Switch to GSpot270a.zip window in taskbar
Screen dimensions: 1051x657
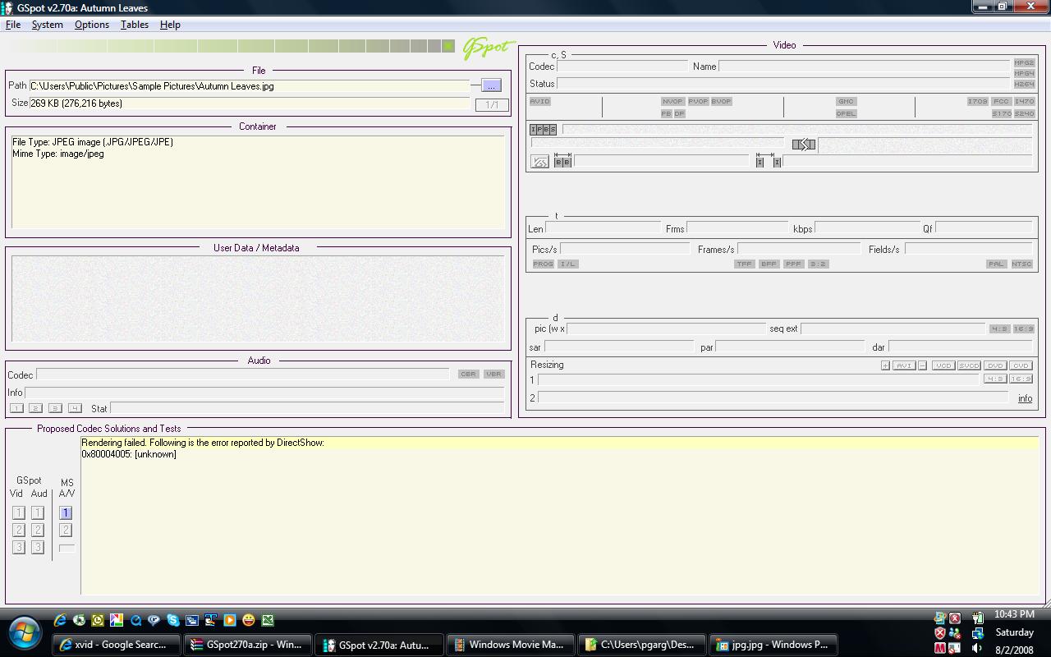[x=247, y=645]
